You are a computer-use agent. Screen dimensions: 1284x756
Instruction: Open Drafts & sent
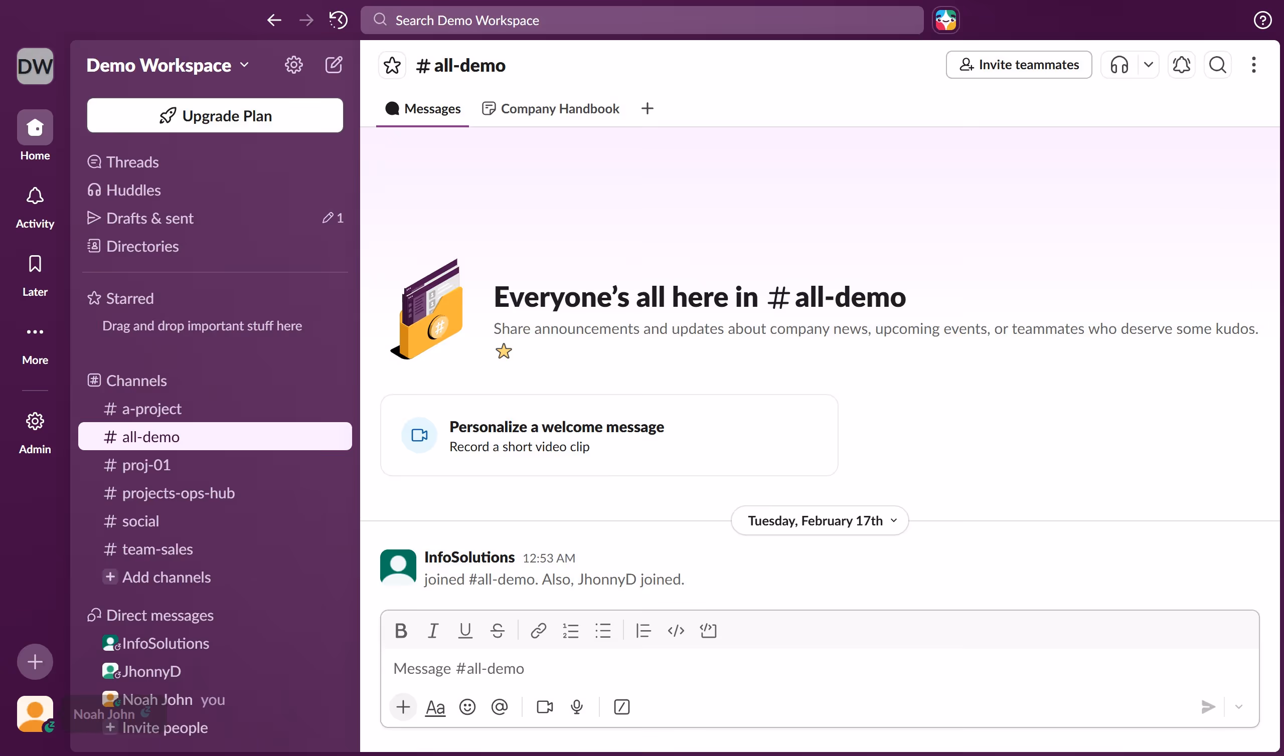(x=215, y=218)
